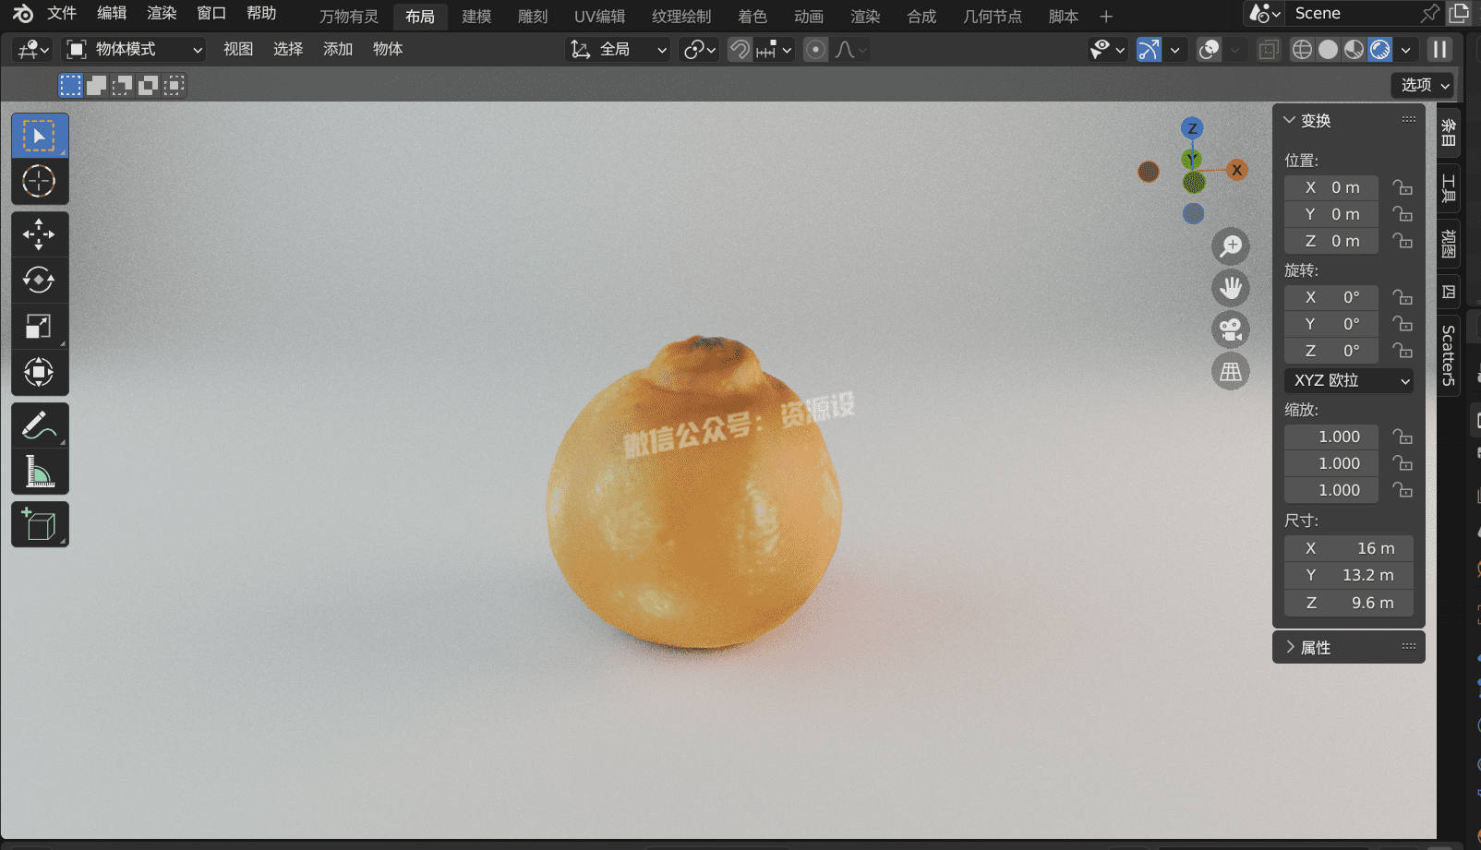Select the Annotate pencil tool

39,425
